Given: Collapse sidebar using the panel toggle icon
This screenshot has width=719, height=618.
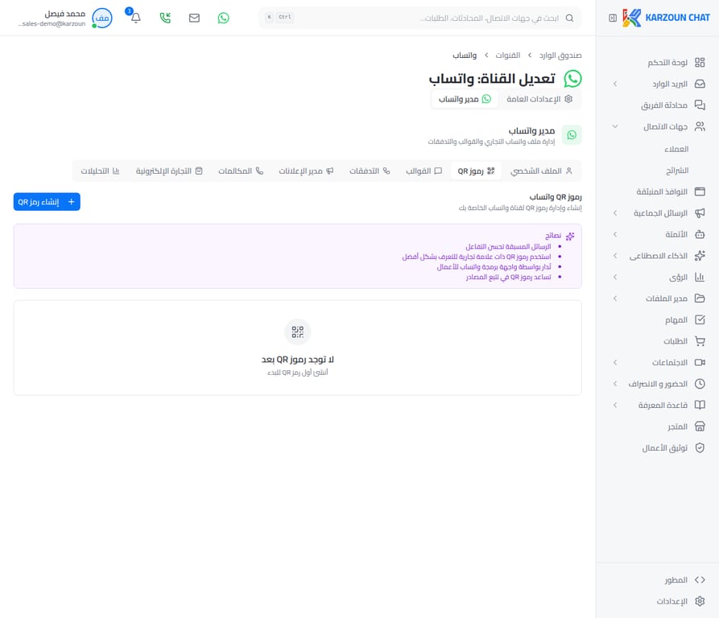Looking at the screenshot, I should coord(613,18).
